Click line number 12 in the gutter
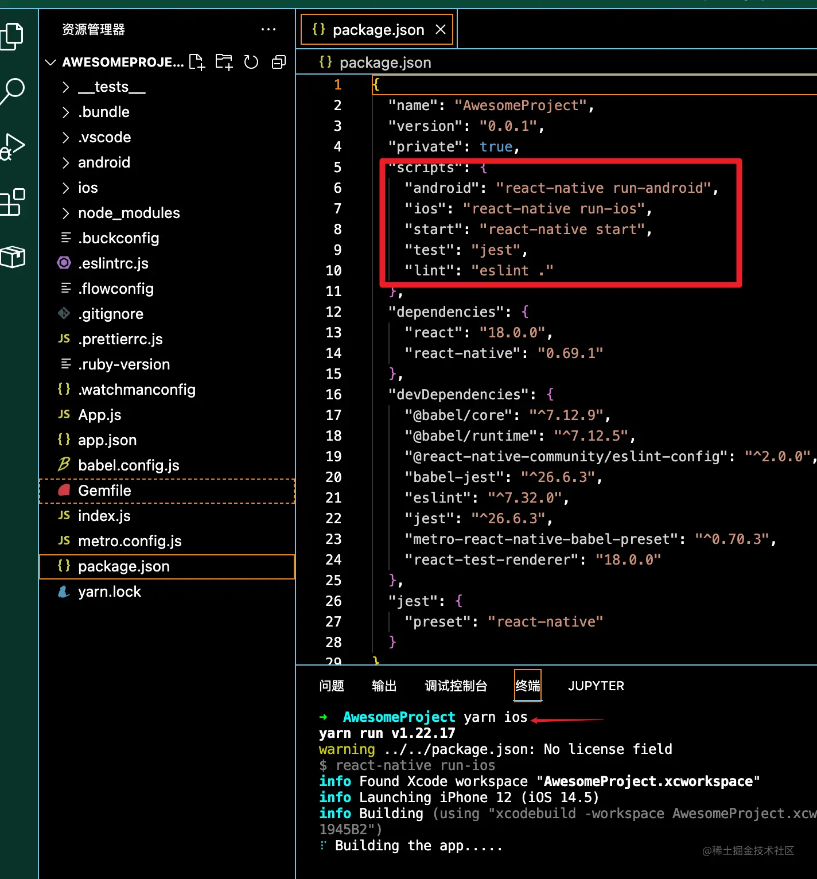The image size is (817, 879). coord(333,312)
